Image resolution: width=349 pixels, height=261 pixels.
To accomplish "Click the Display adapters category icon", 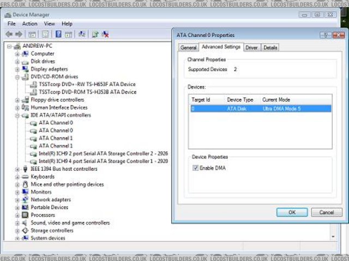I will [25, 69].
